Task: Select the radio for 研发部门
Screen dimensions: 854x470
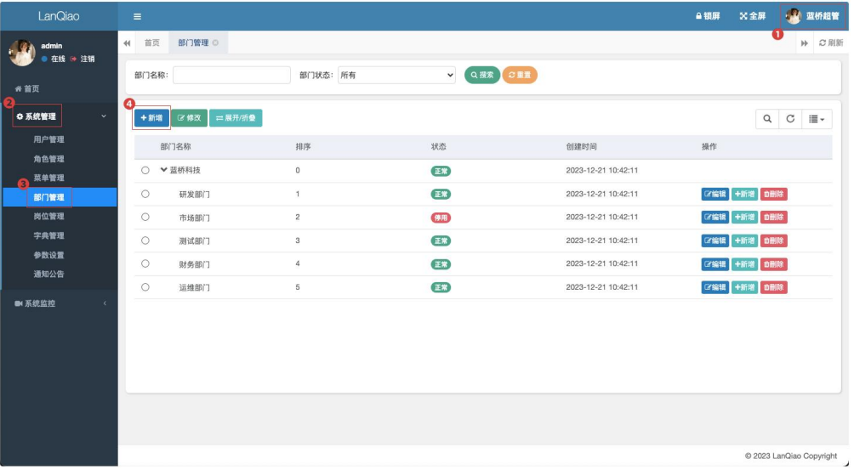Action: click(x=145, y=194)
